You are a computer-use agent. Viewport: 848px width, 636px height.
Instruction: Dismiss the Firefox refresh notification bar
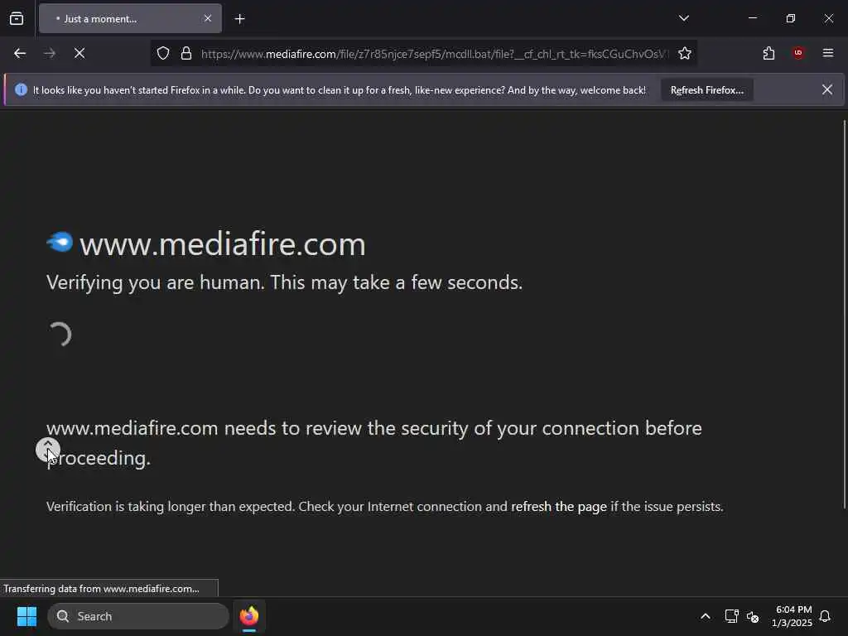coord(827,89)
